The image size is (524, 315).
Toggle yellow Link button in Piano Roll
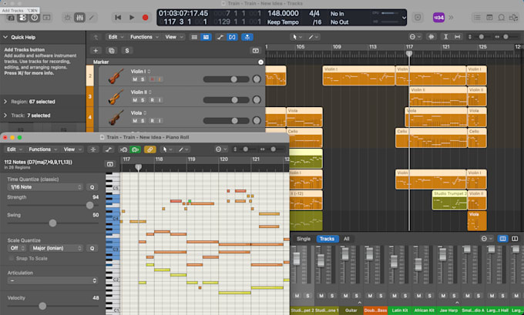[149, 149]
